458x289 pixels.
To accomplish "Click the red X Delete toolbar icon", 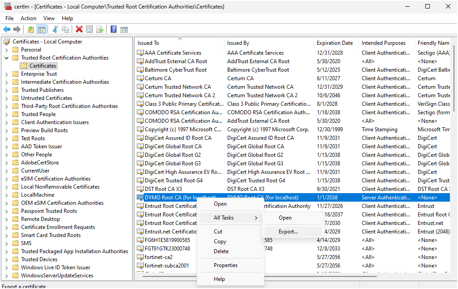I will point(79,29).
